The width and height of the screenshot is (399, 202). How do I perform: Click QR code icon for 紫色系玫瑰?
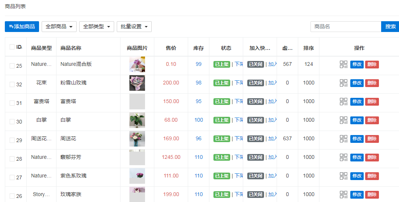tap(344, 176)
